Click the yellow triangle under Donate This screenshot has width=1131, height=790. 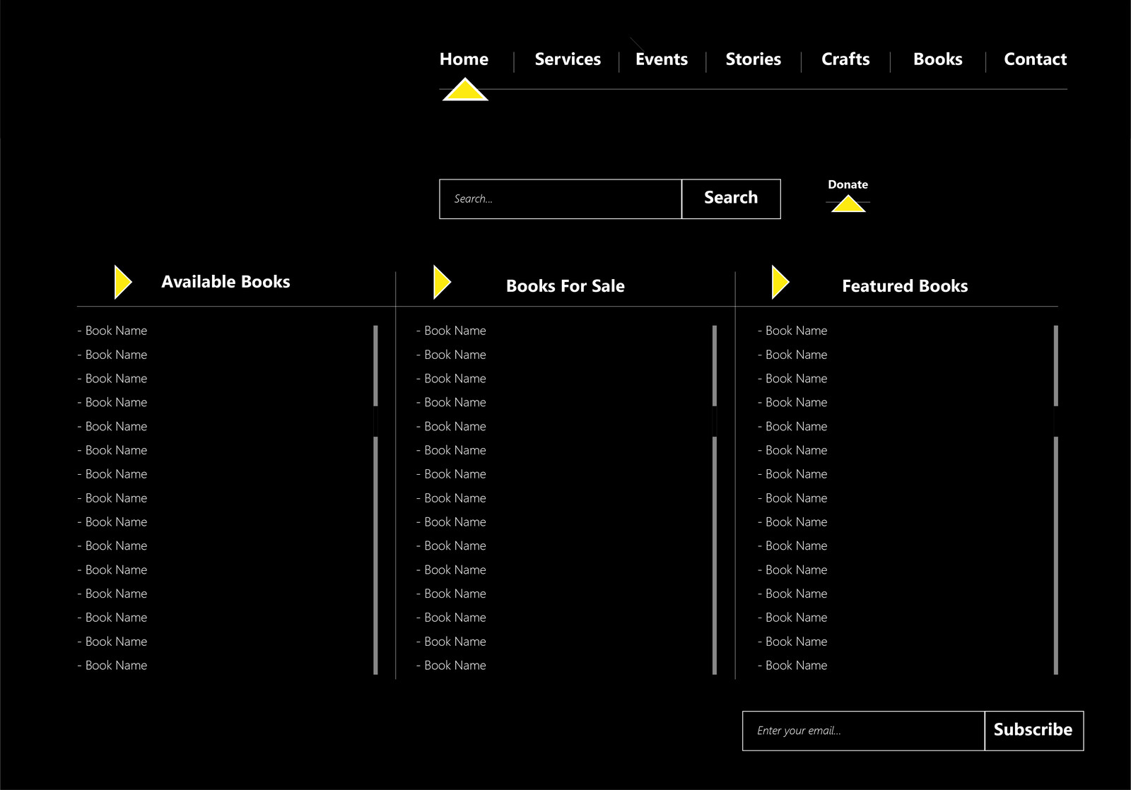[848, 204]
